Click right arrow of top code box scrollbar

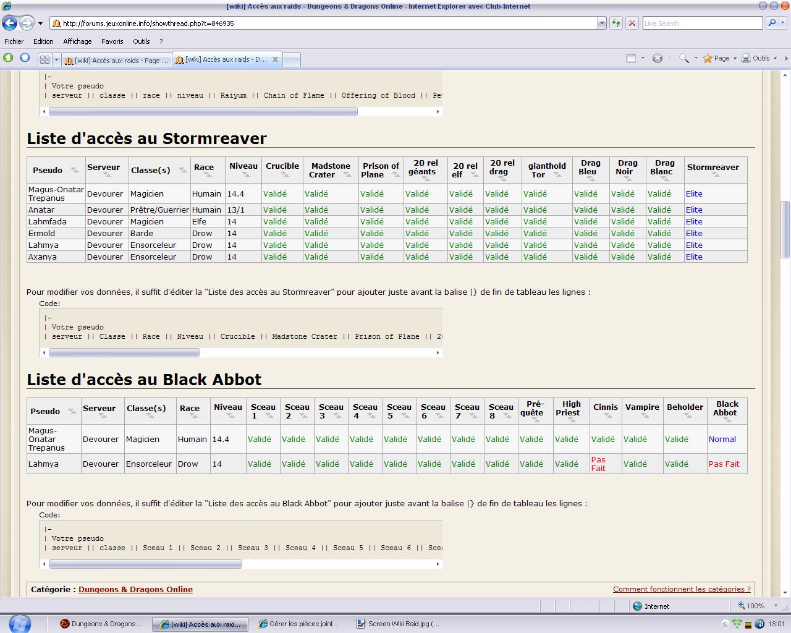(x=438, y=111)
